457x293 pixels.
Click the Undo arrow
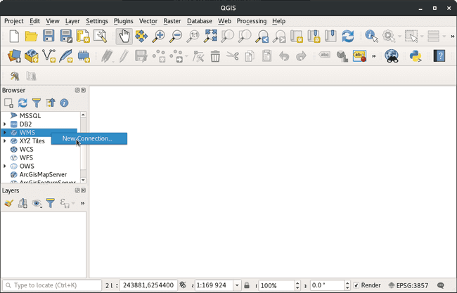284,56
